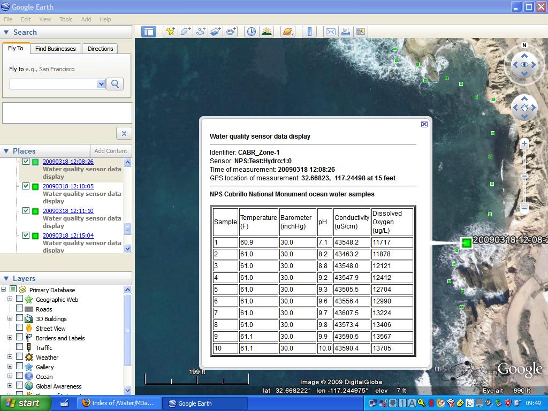548x411 pixels.
Task: Open the Add menu
Action: coord(86,19)
